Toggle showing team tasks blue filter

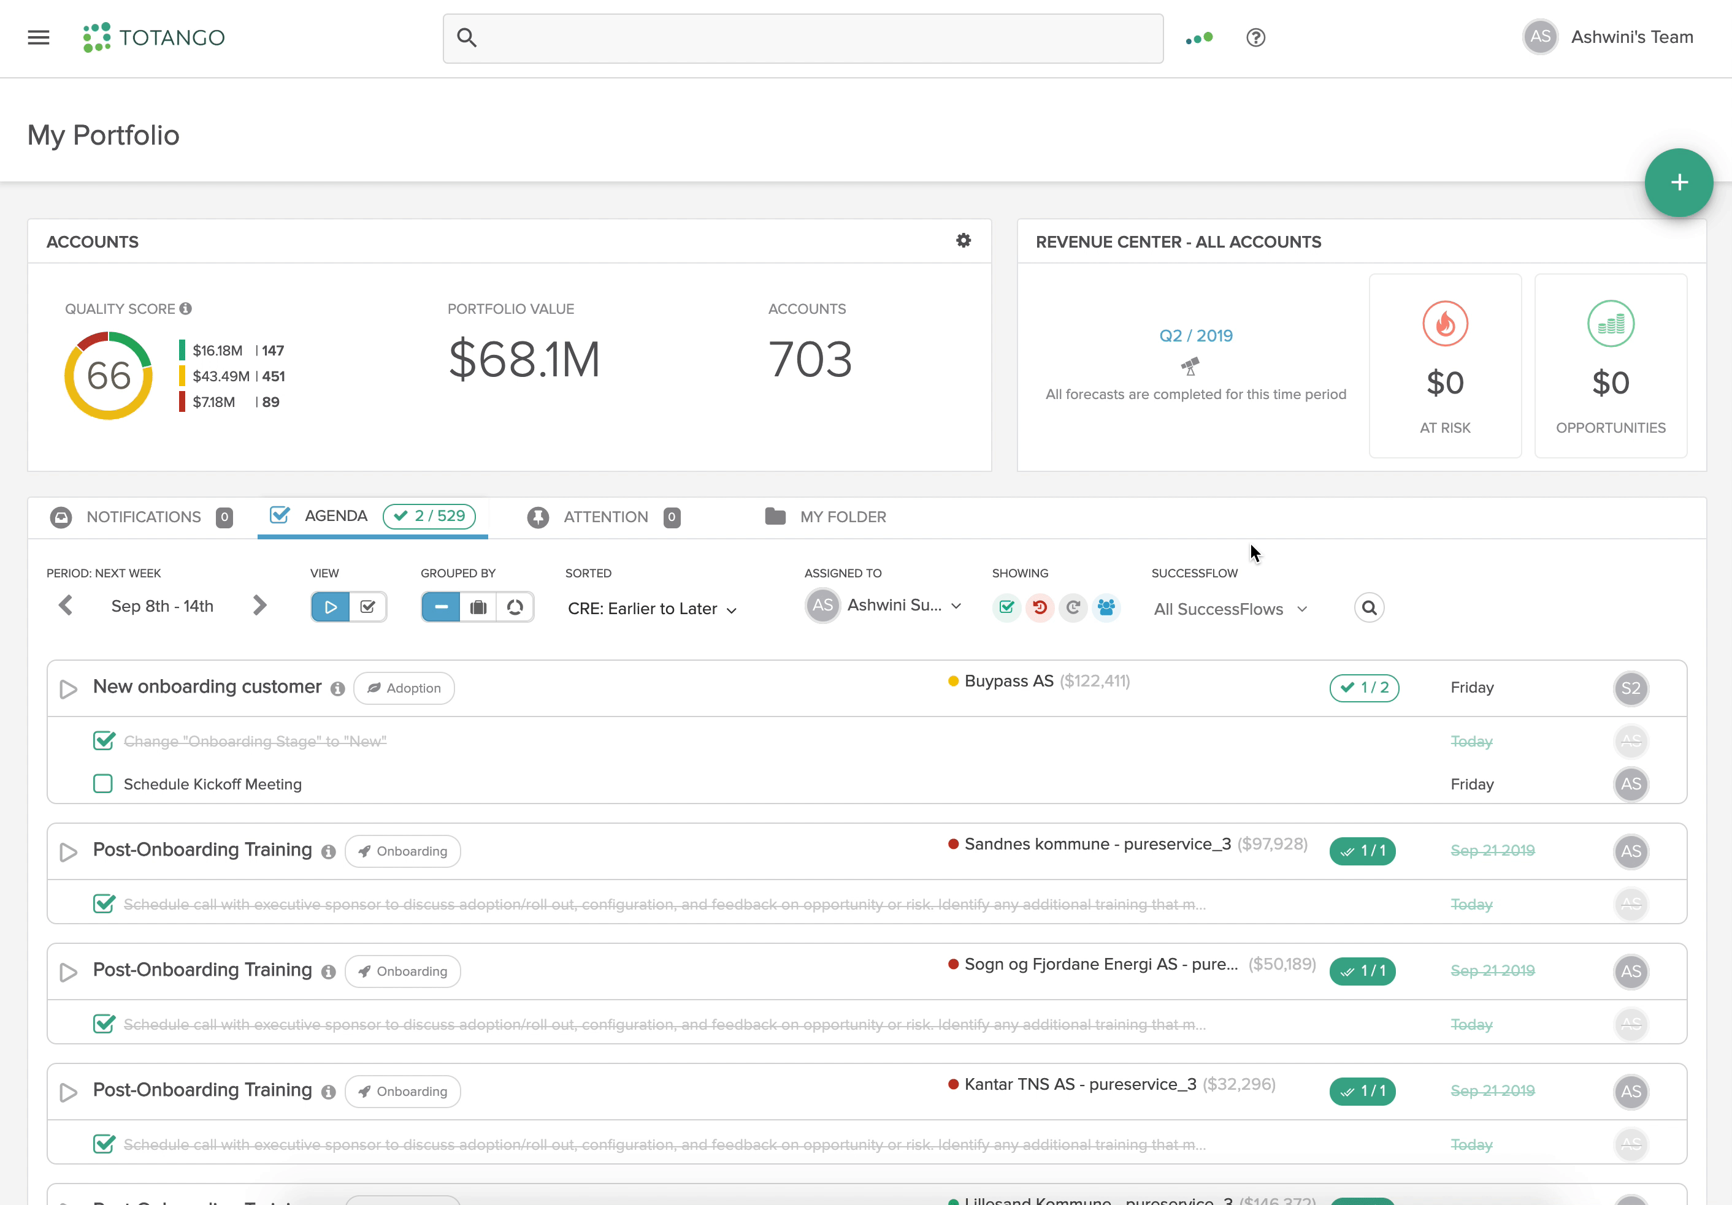click(1106, 607)
